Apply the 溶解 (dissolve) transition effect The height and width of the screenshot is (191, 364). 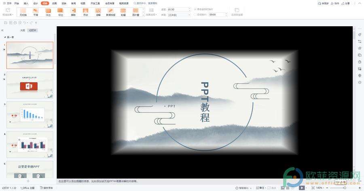pyautogui.click(x=98, y=12)
